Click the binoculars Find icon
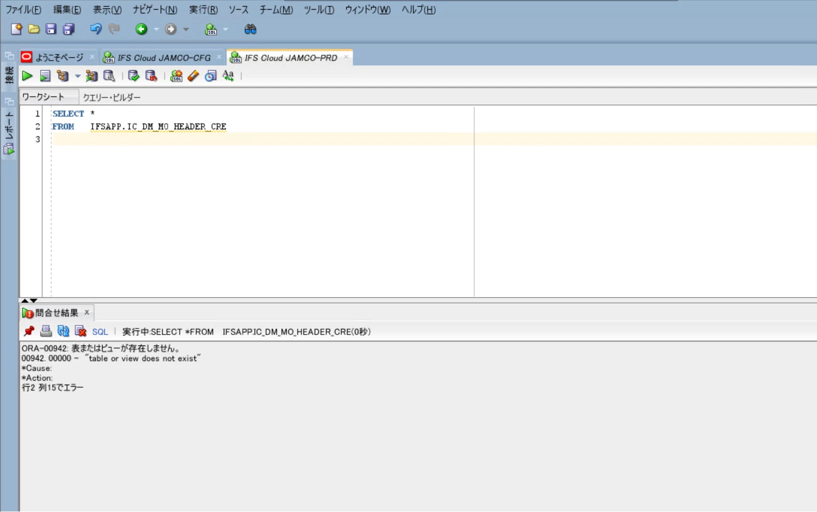 250,29
